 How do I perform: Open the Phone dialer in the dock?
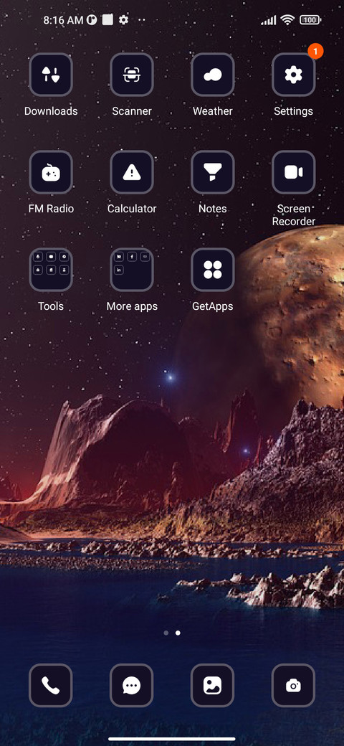pos(51,686)
